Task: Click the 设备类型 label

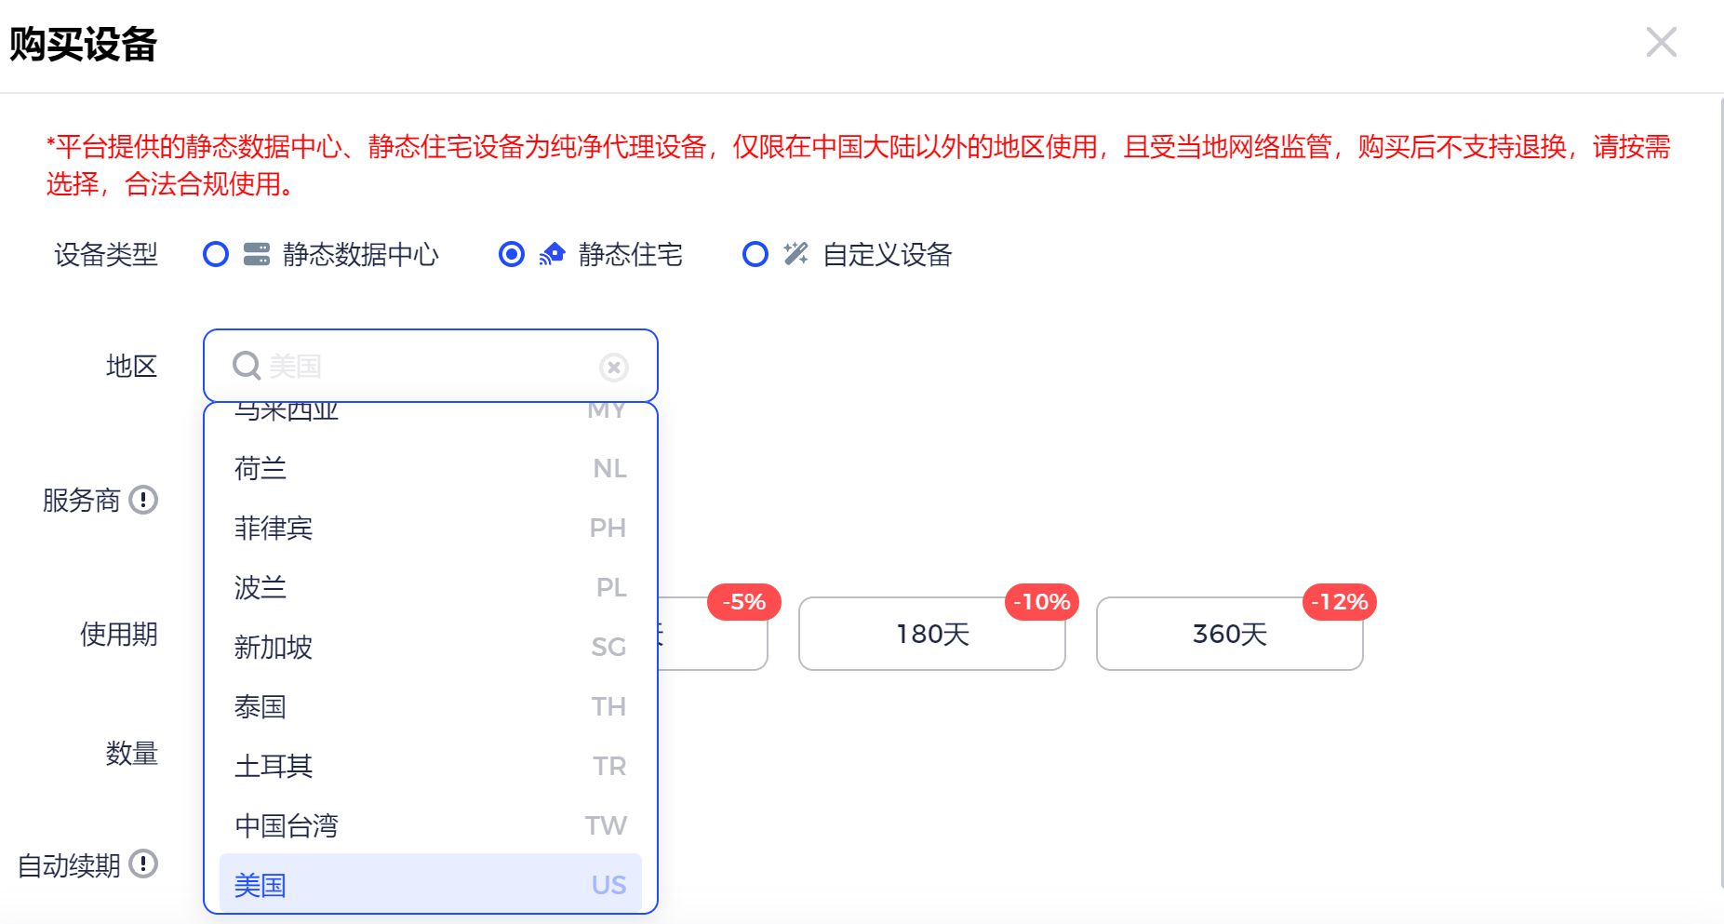Action: coord(106,254)
